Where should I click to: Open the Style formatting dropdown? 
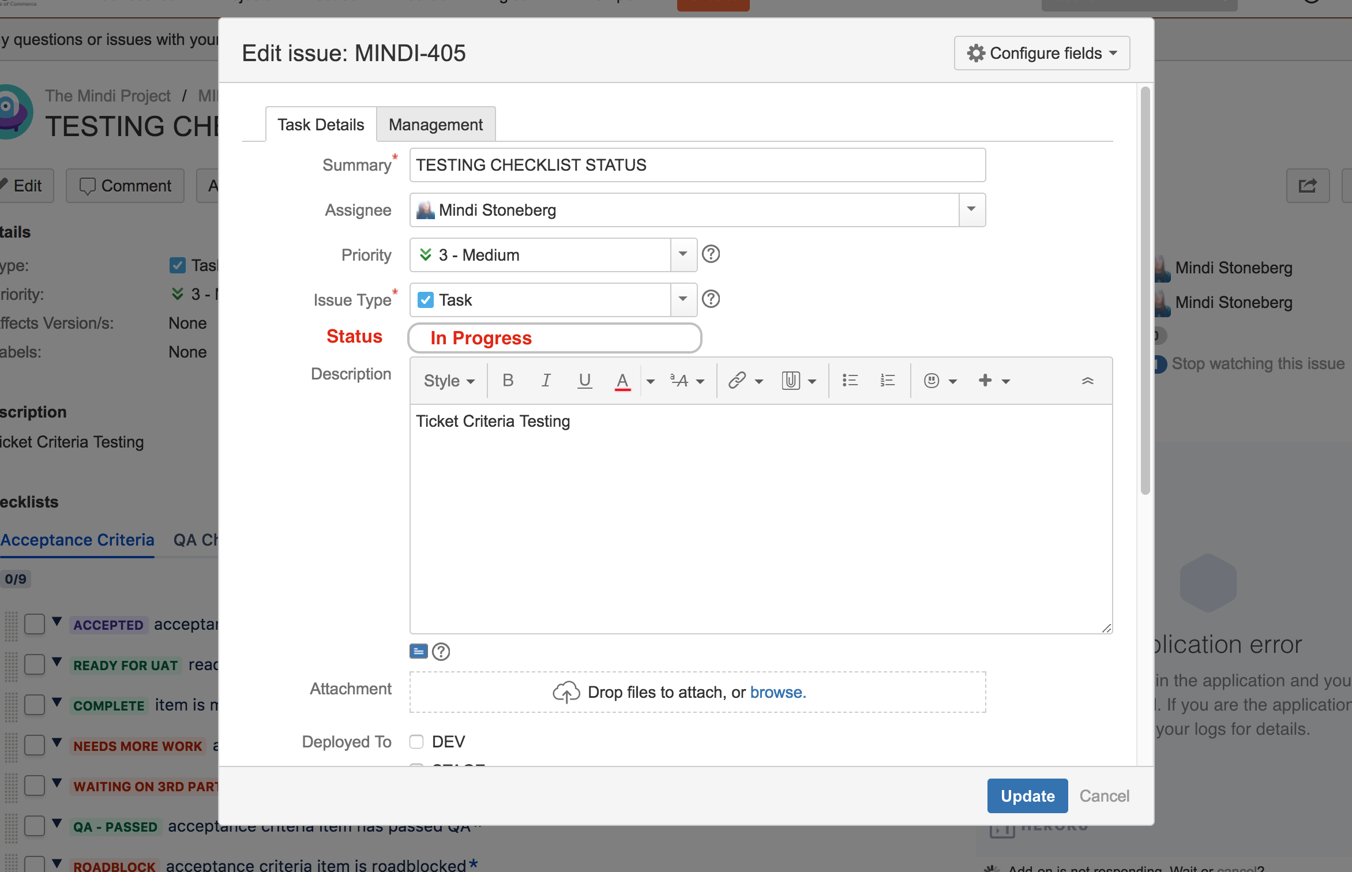(449, 381)
